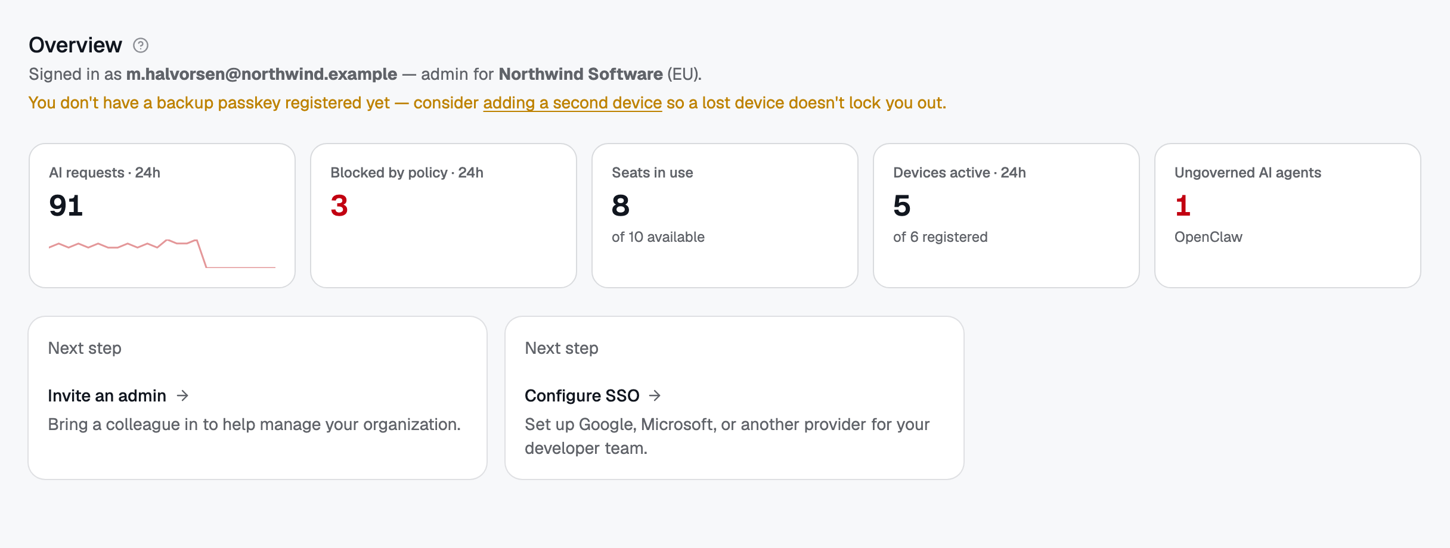The image size is (1450, 548).
Task: Click the devices active value 5
Action: tap(902, 206)
